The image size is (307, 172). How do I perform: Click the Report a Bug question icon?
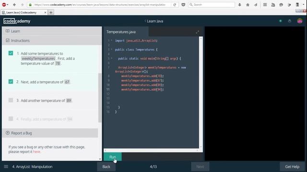click(x=8, y=133)
